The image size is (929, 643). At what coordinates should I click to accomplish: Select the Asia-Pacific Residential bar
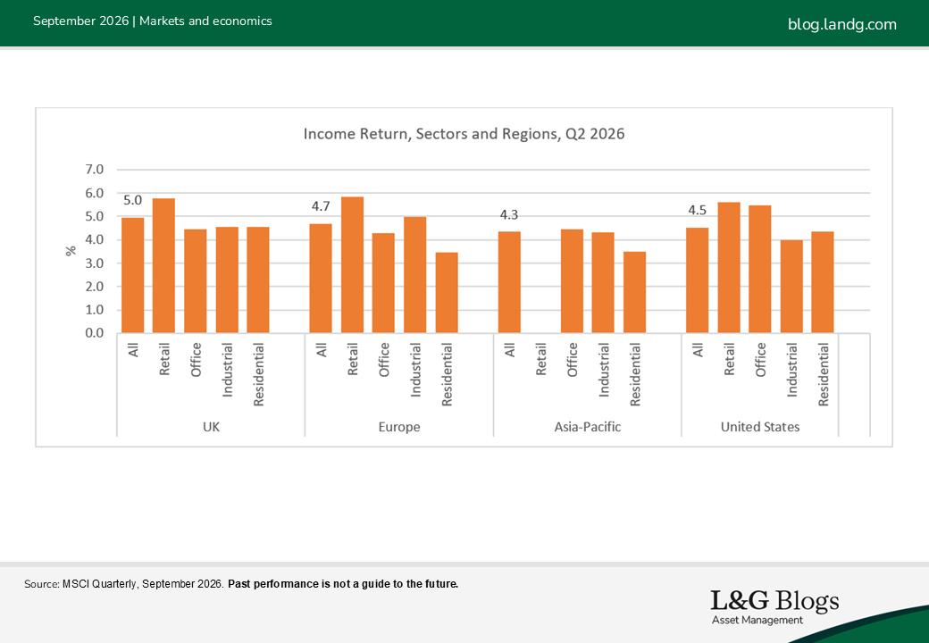[634, 293]
